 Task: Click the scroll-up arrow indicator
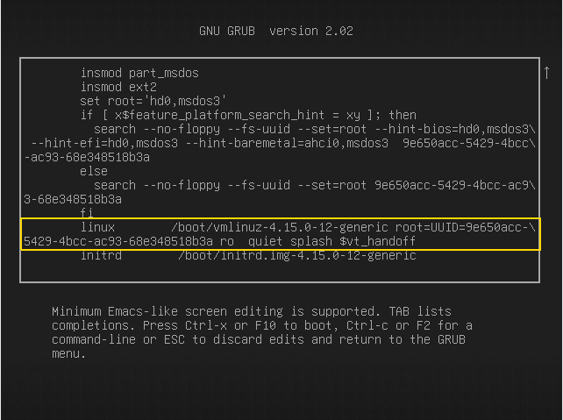(x=545, y=74)
